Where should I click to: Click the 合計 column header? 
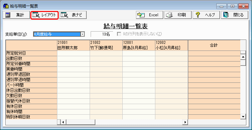[214, 45]
